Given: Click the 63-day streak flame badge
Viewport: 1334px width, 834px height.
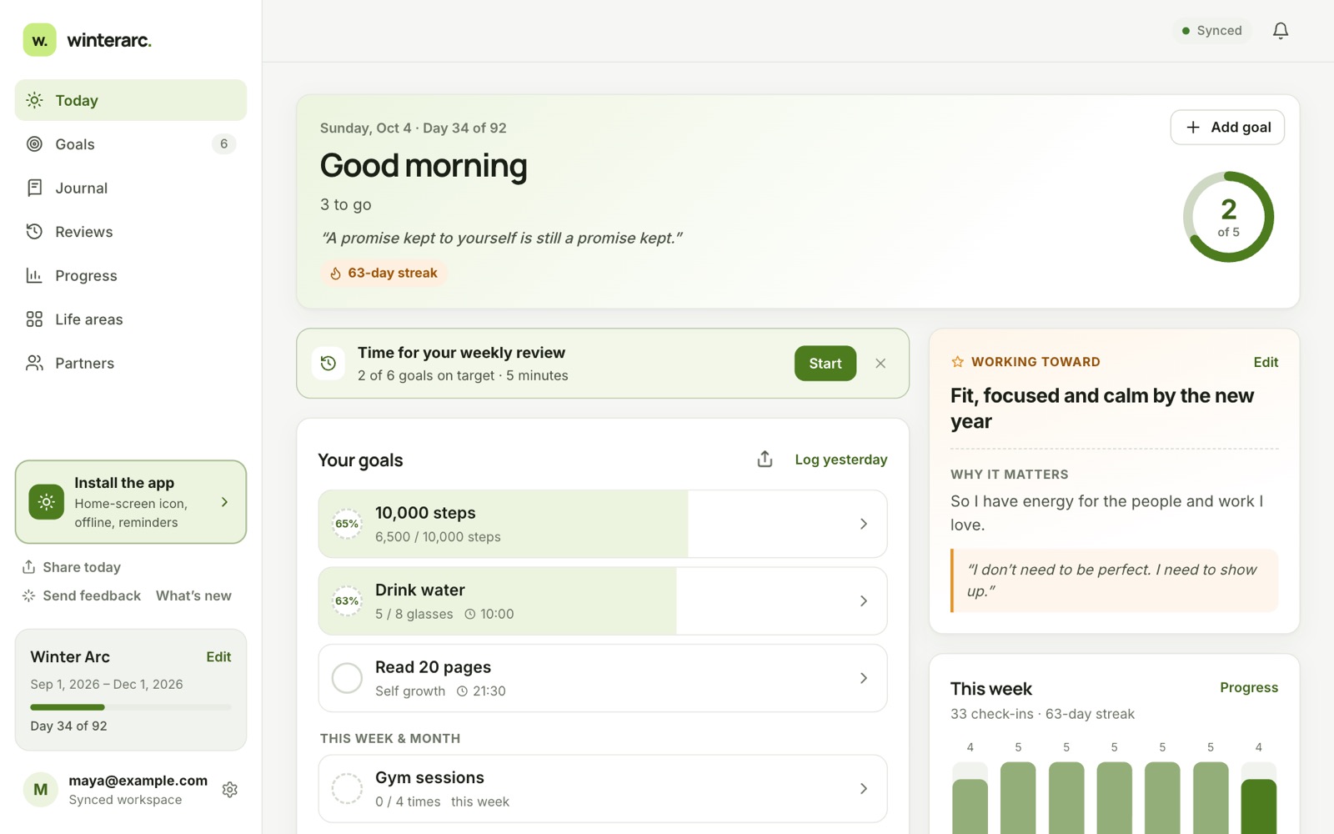Looking at the screenshot, I should (x=384, y=274).
